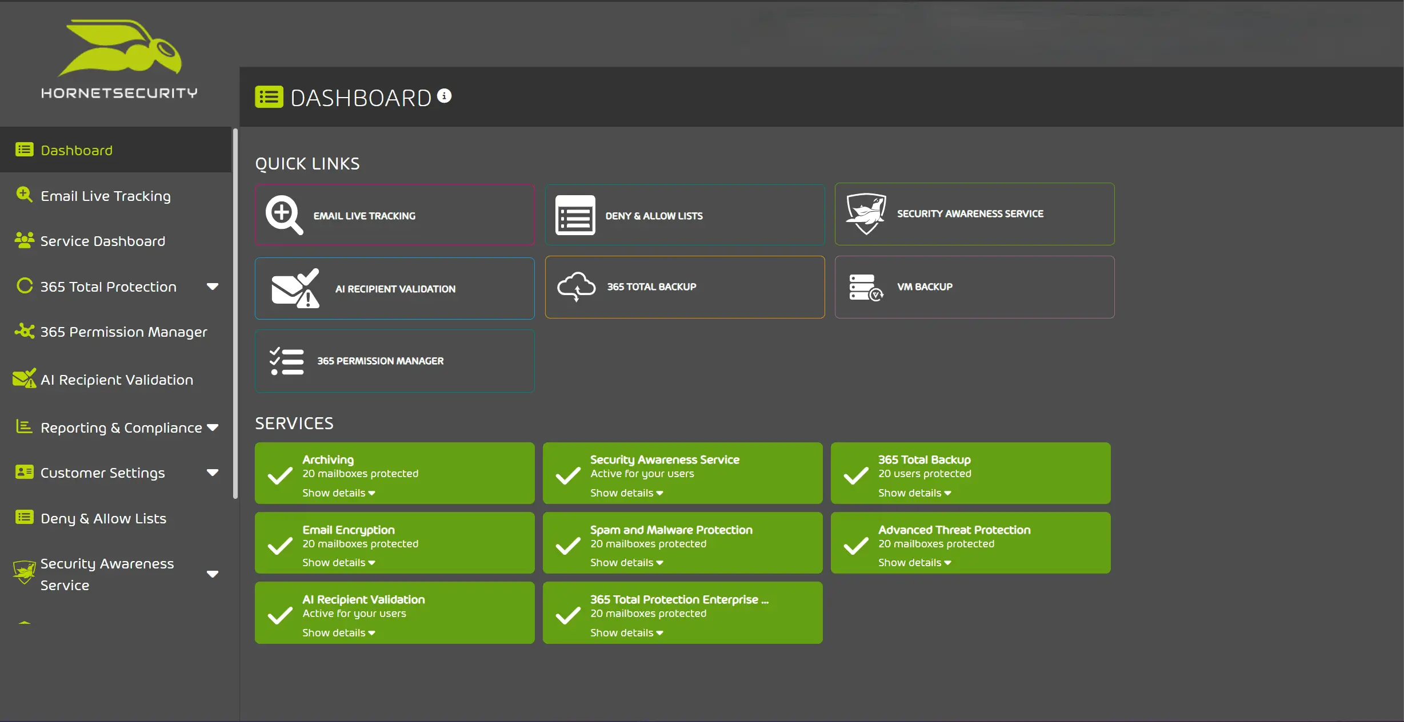The height and width of the screenshot is (722, 1404).
Task: Open the VM Backup quick link
Action: click(975, 287)
